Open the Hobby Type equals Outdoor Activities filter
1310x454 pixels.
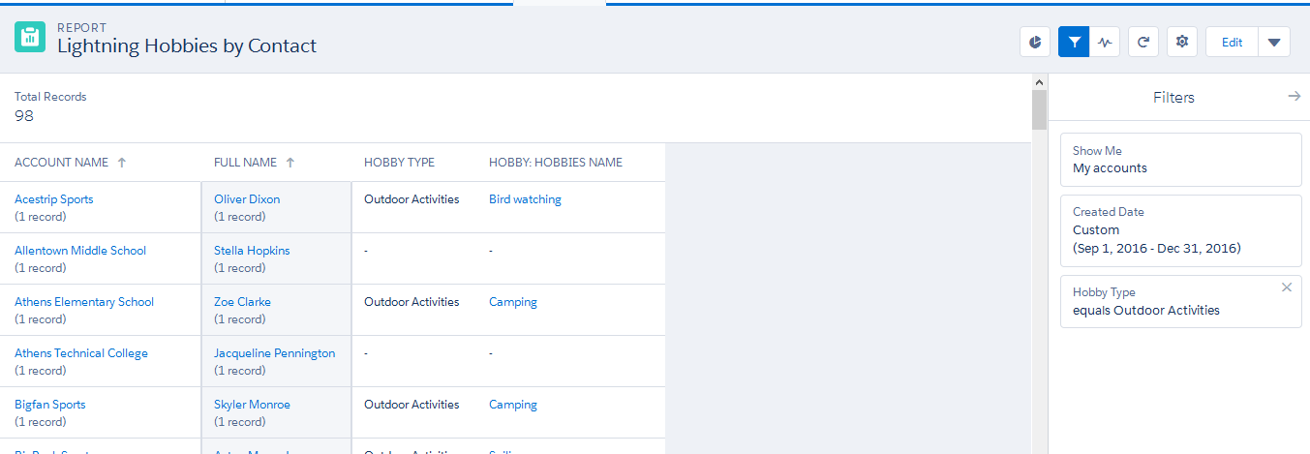[x=1181, y=301]
